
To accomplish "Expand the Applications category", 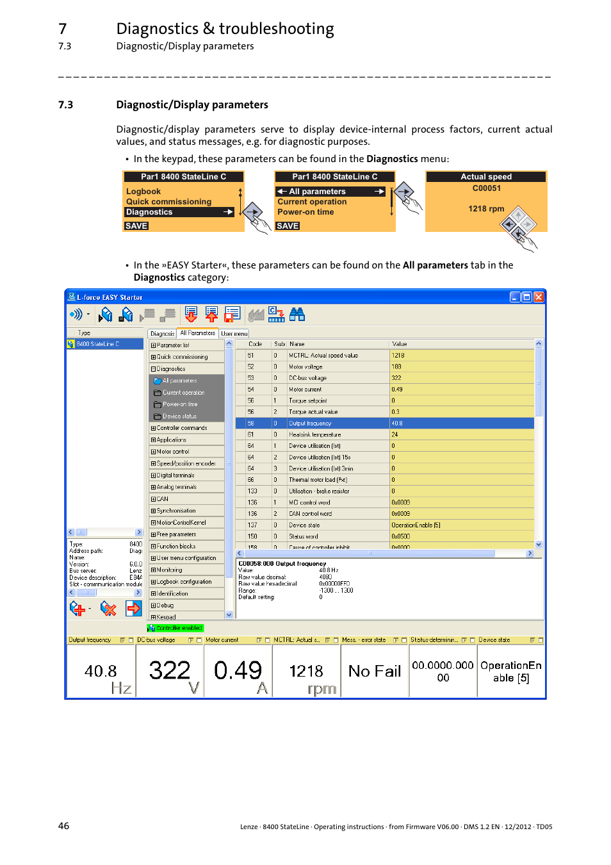I will [153, 440].
